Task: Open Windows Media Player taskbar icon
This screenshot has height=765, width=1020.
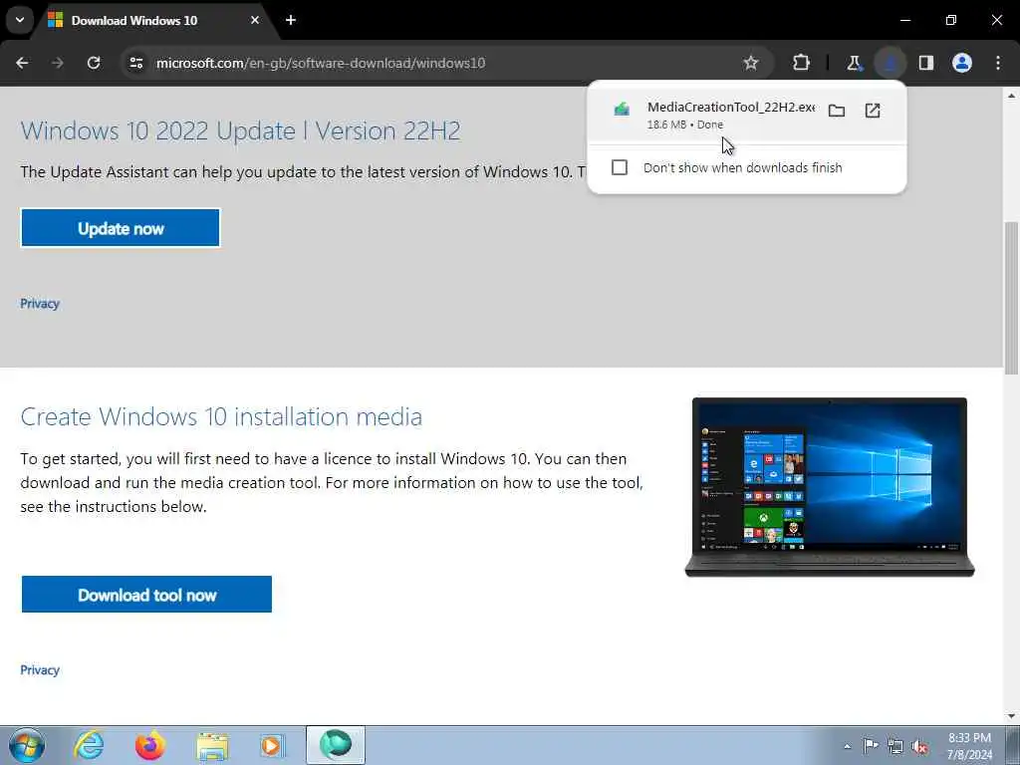Action: [x=273, y=745]
